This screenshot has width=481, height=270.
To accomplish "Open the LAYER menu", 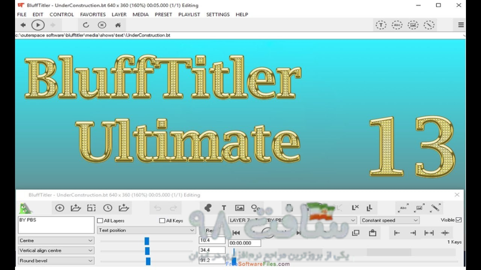I will coord(119,15).
